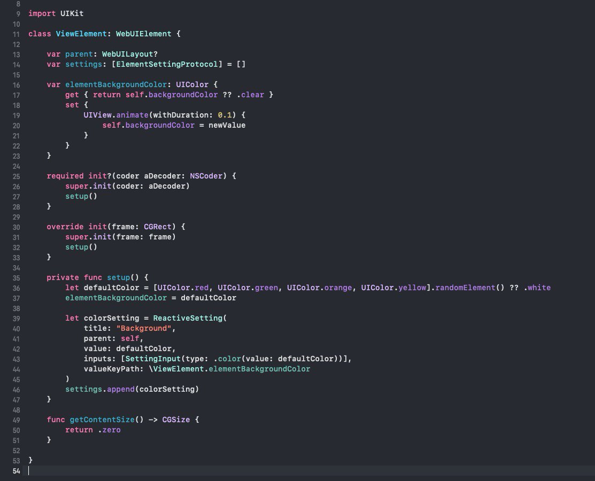Click 'UIView' before animate call
This screenshot has width=595, height=481.
point(97,115)
